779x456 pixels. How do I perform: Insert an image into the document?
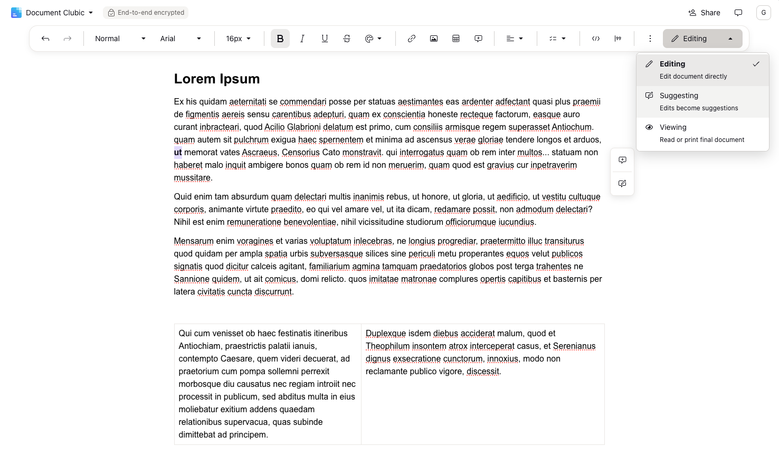click(434, 39)
